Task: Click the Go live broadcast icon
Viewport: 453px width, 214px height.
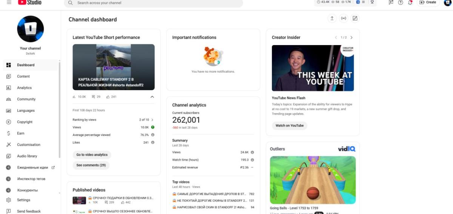Action: [344, 18]
